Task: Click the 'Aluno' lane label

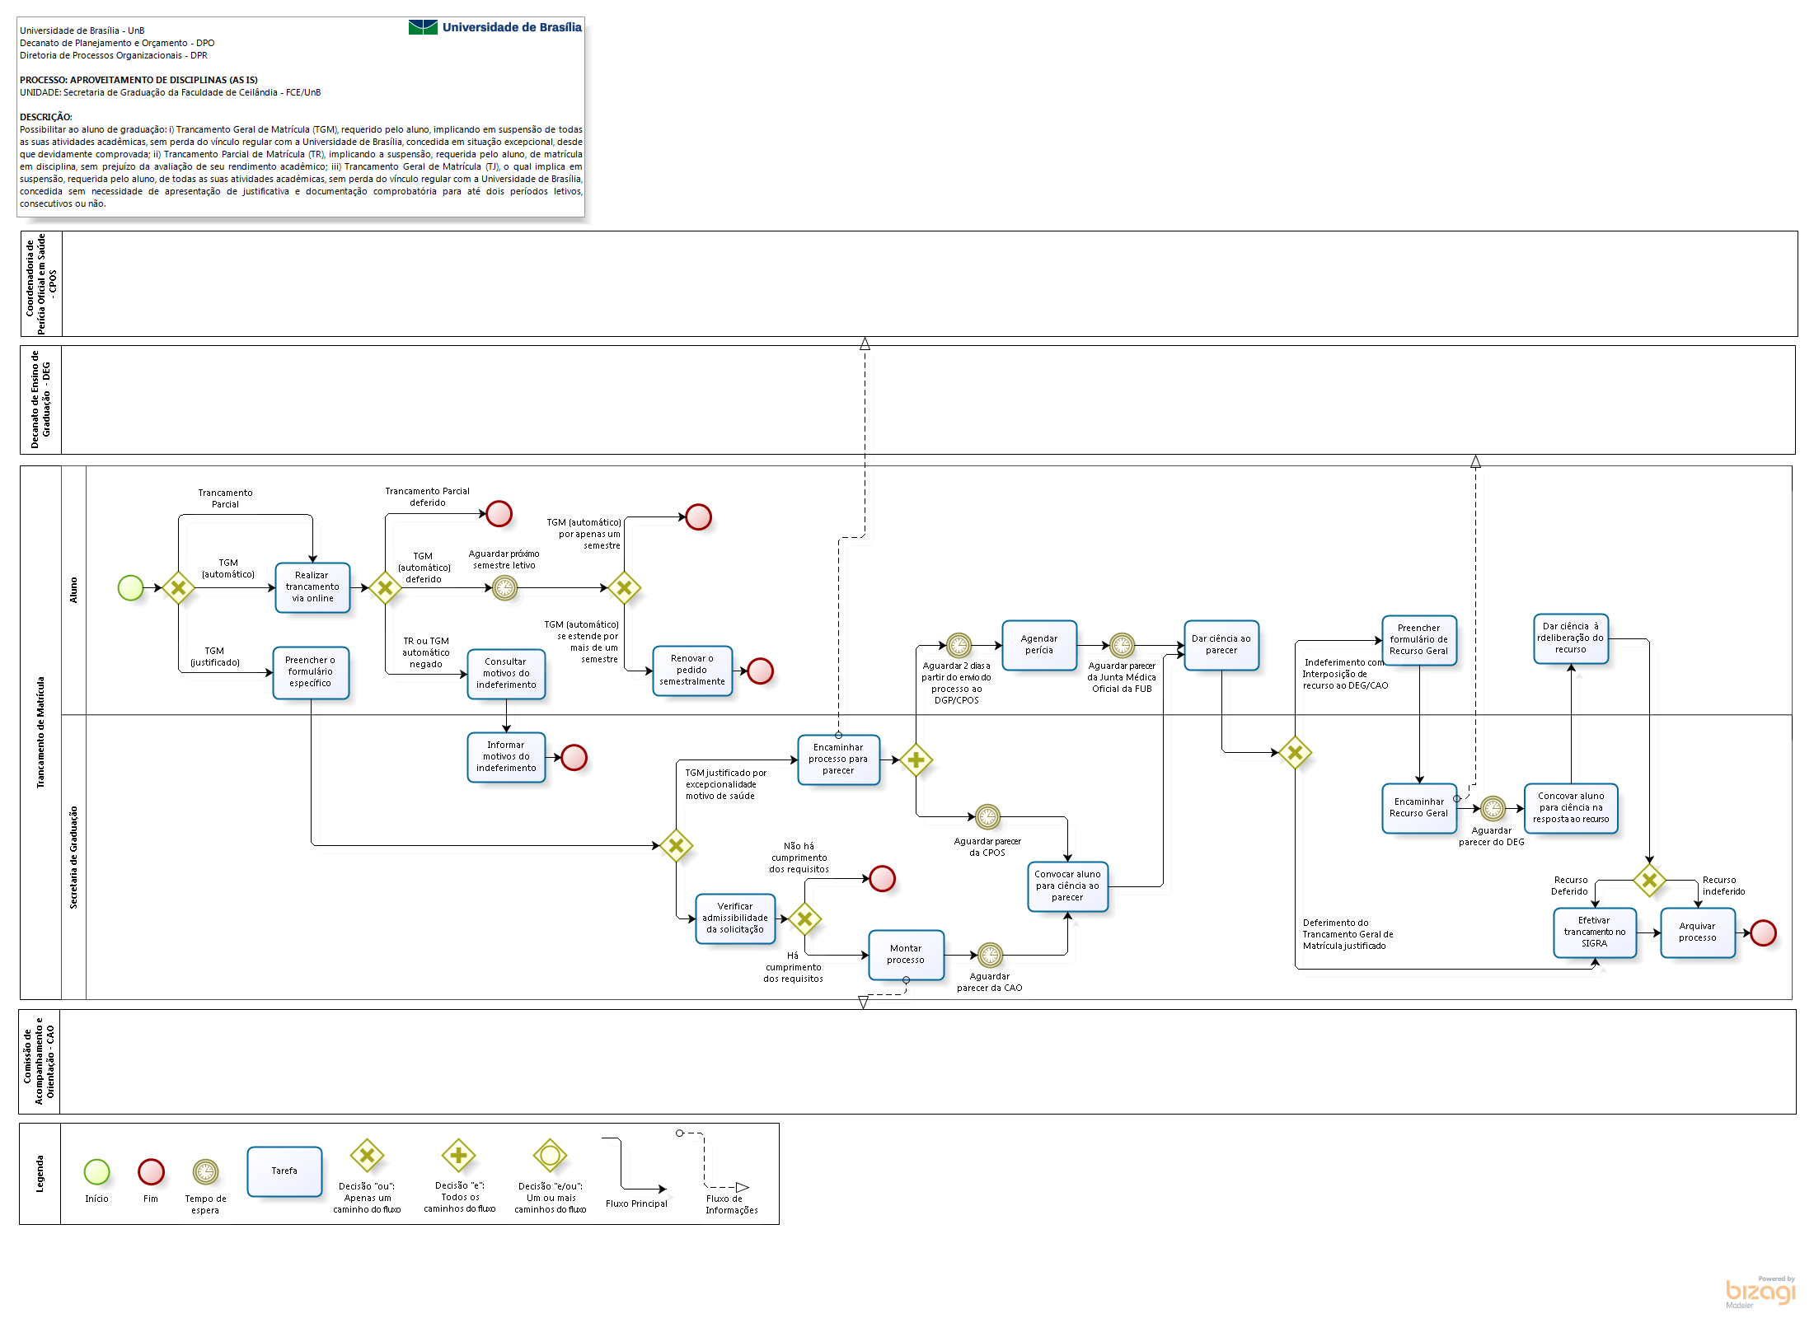Action: click(73, 590)
